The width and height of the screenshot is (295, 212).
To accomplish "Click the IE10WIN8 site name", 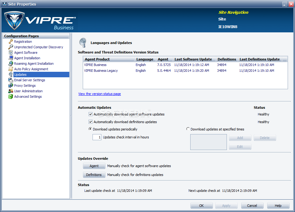I will [x=228, y=27].
